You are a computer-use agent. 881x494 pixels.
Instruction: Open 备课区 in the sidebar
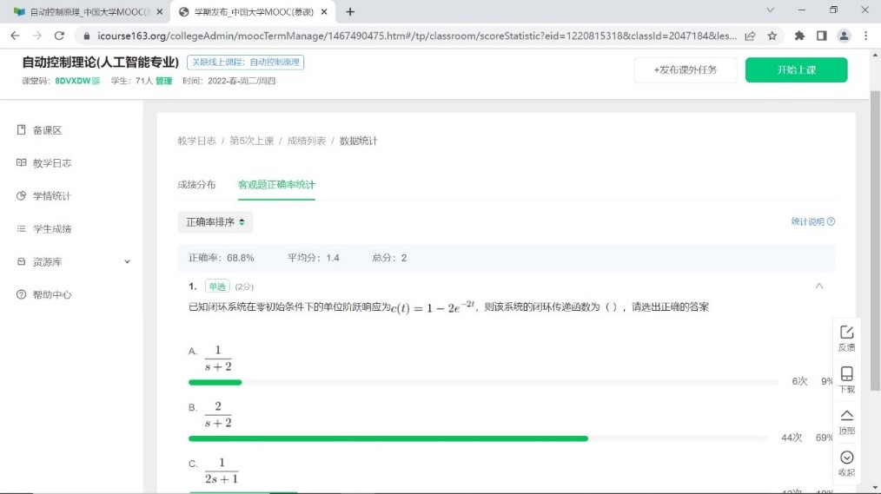(x=47, y=130)
